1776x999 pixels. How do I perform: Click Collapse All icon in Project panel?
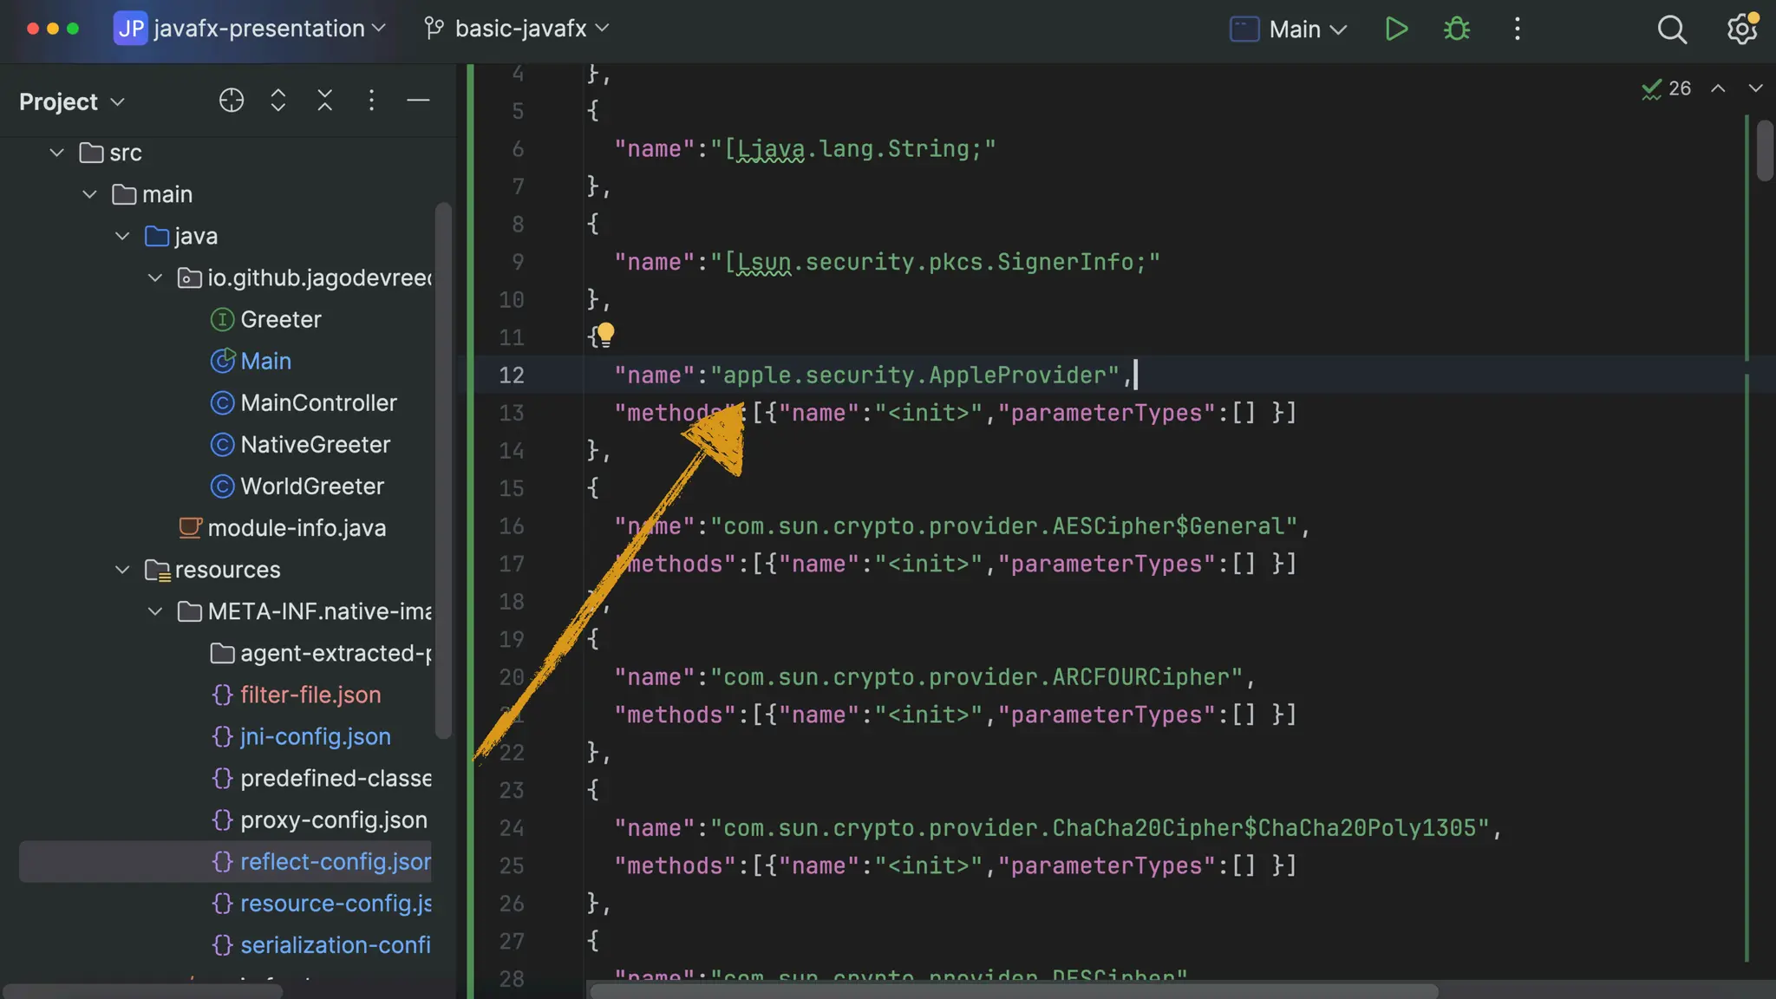point(325,101)
